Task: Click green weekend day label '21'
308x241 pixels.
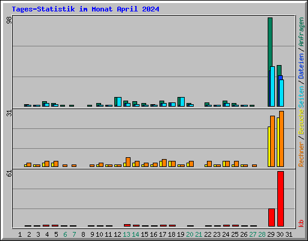Action: coord(199,234)
